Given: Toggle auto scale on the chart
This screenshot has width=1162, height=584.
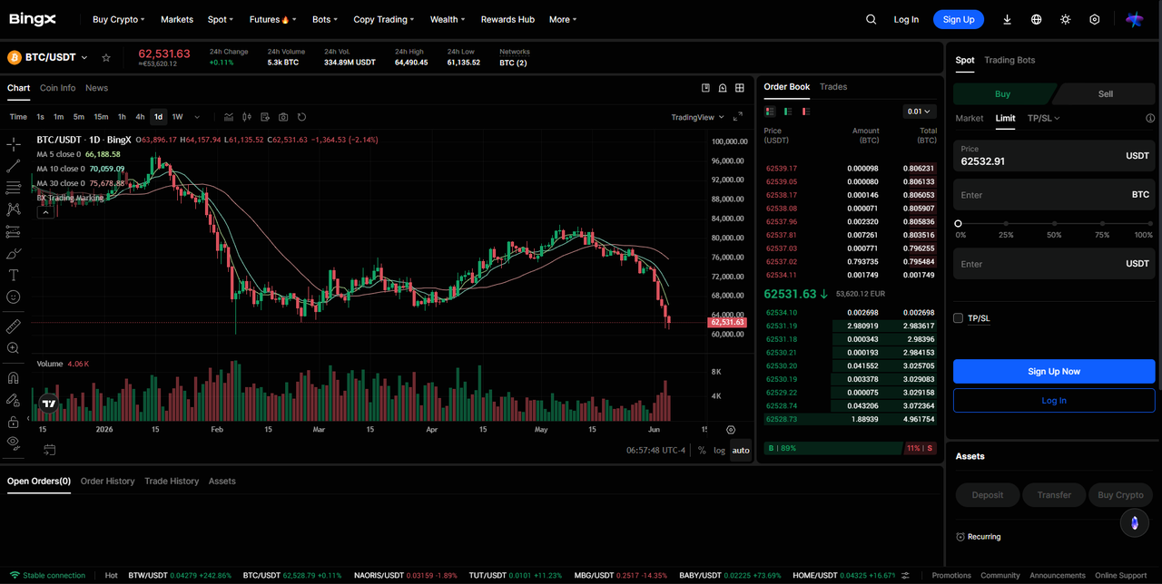Looking at the screenshot, I should point(741,451).
